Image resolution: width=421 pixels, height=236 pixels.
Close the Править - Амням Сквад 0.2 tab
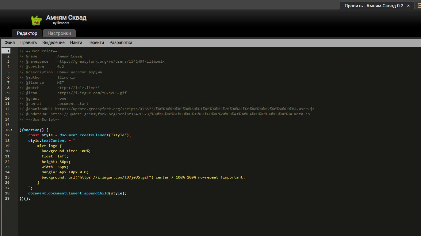click(408, 6)
